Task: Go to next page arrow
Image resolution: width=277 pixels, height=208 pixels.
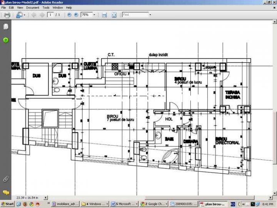Action: pos(42,15)
